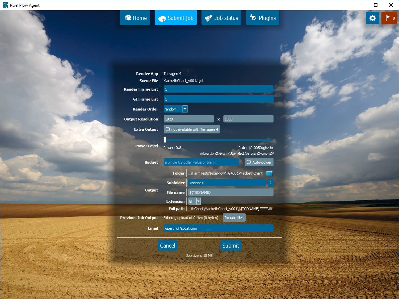
Task: Expand the Render Order dropdown
Action: 185,109
